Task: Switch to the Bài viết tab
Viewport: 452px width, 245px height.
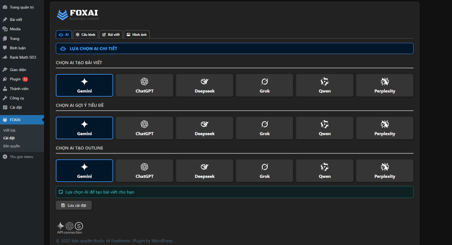Action: pos(111,35)
